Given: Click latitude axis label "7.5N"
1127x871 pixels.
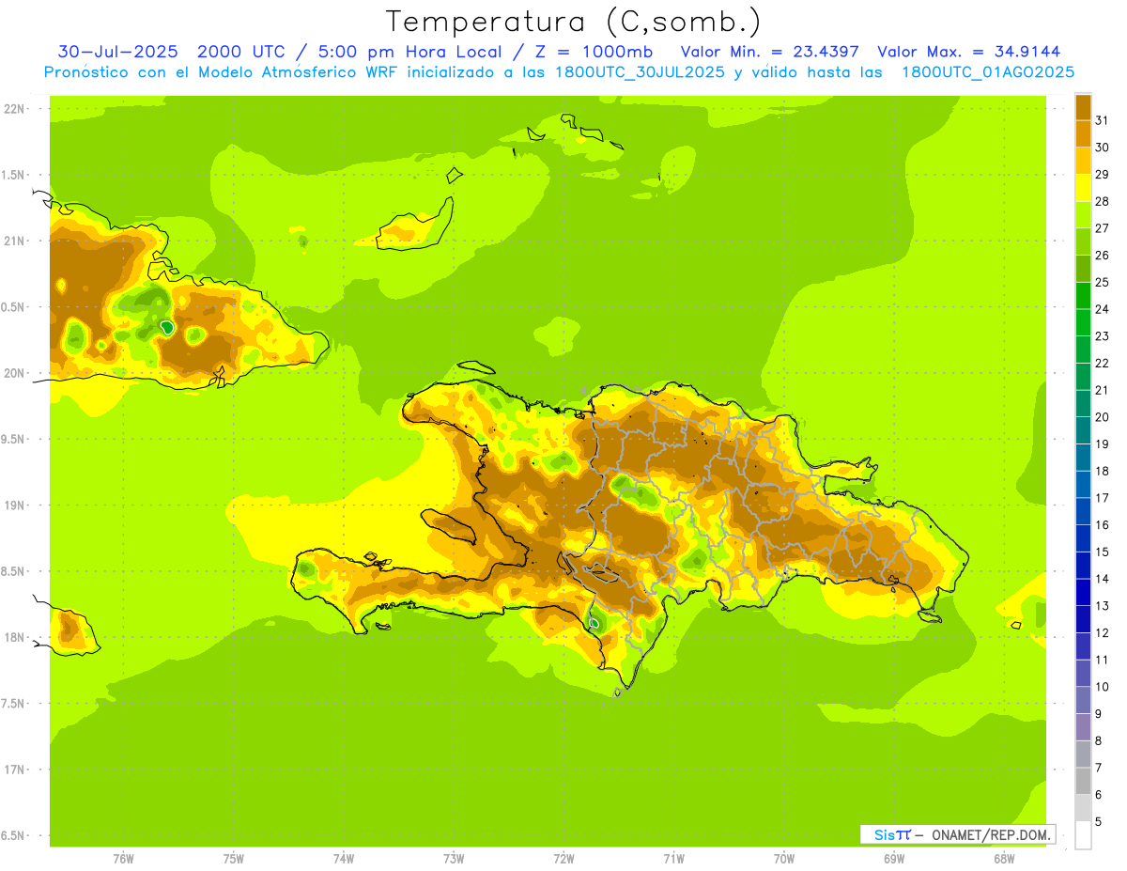Looking at the screenshot, I should click(14, 703).
